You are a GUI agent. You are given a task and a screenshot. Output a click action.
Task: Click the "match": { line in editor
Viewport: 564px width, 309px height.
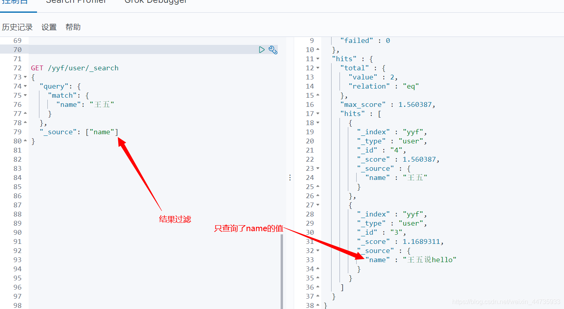coord(68,95)
